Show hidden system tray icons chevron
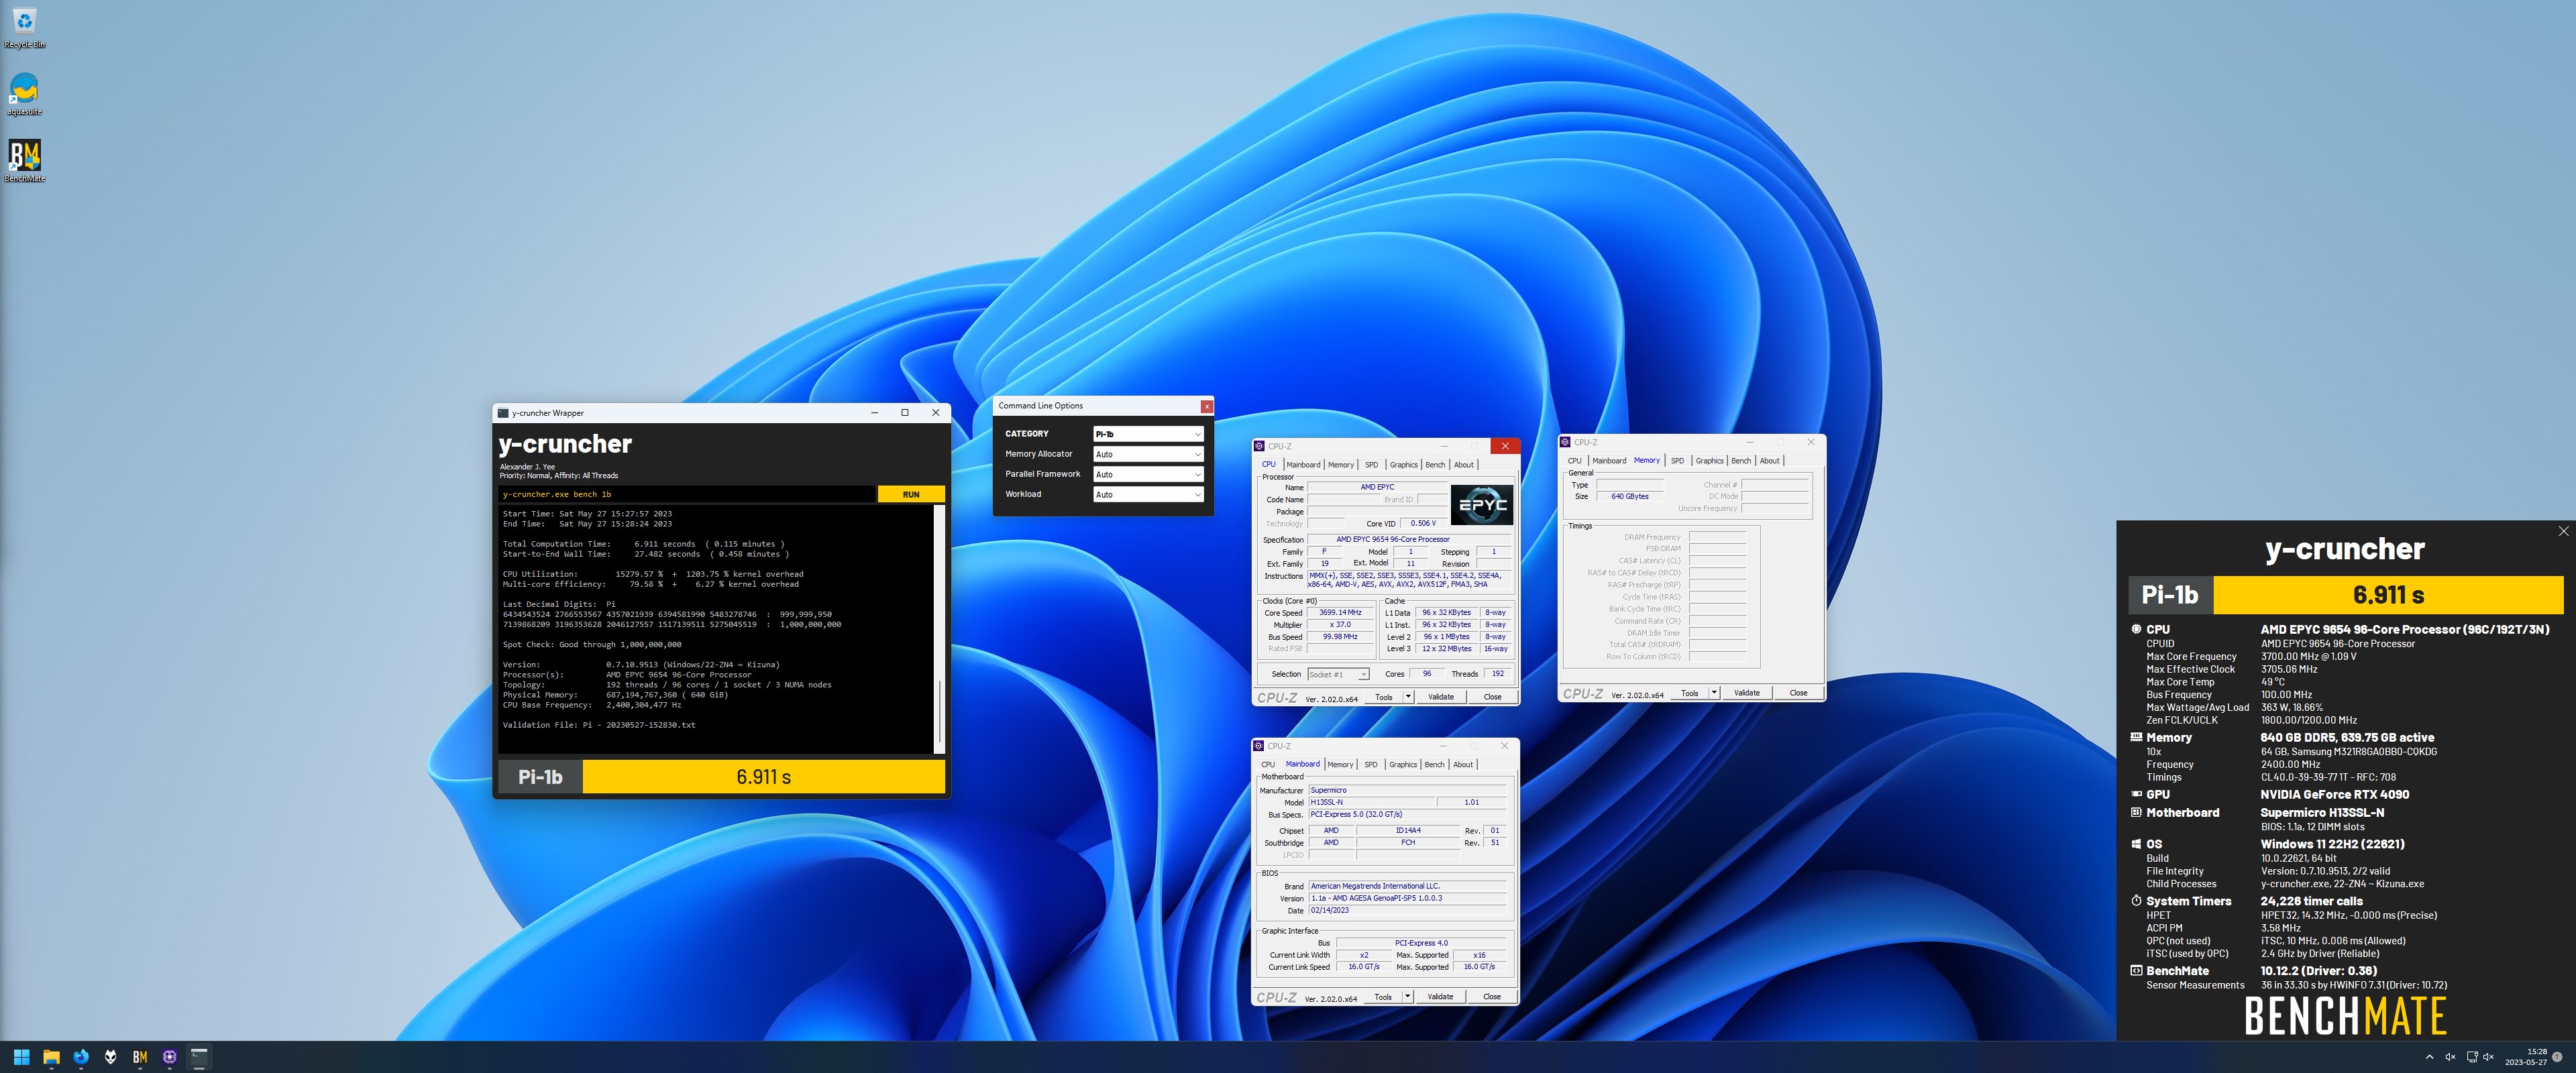This screenshot has height=1073, width=2576. click(x=2430, y=1056)
